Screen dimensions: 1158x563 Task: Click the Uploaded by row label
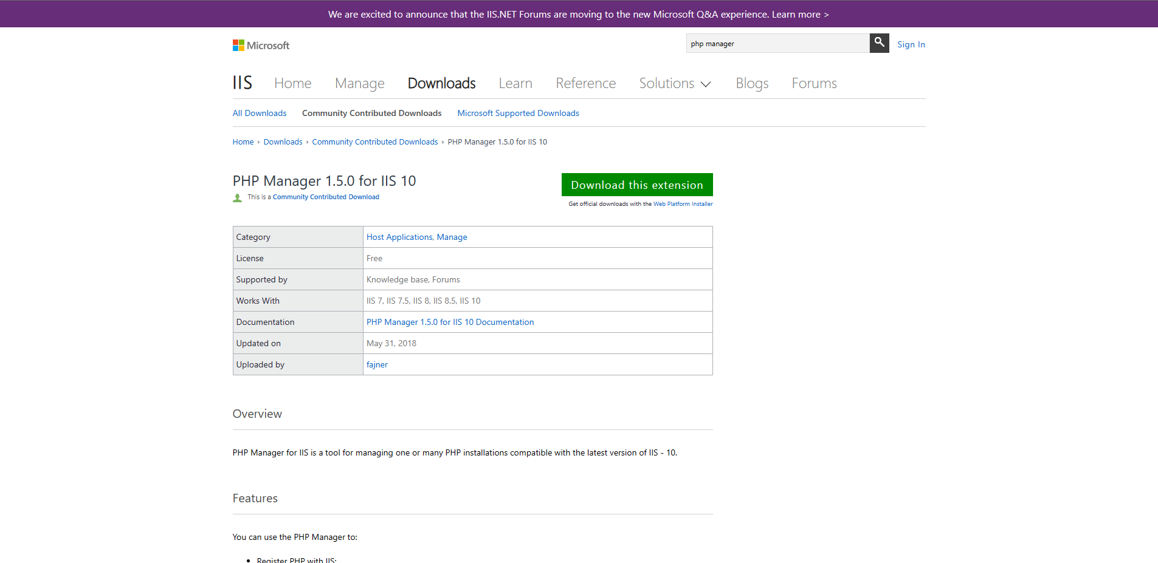[x=260, y=364]
